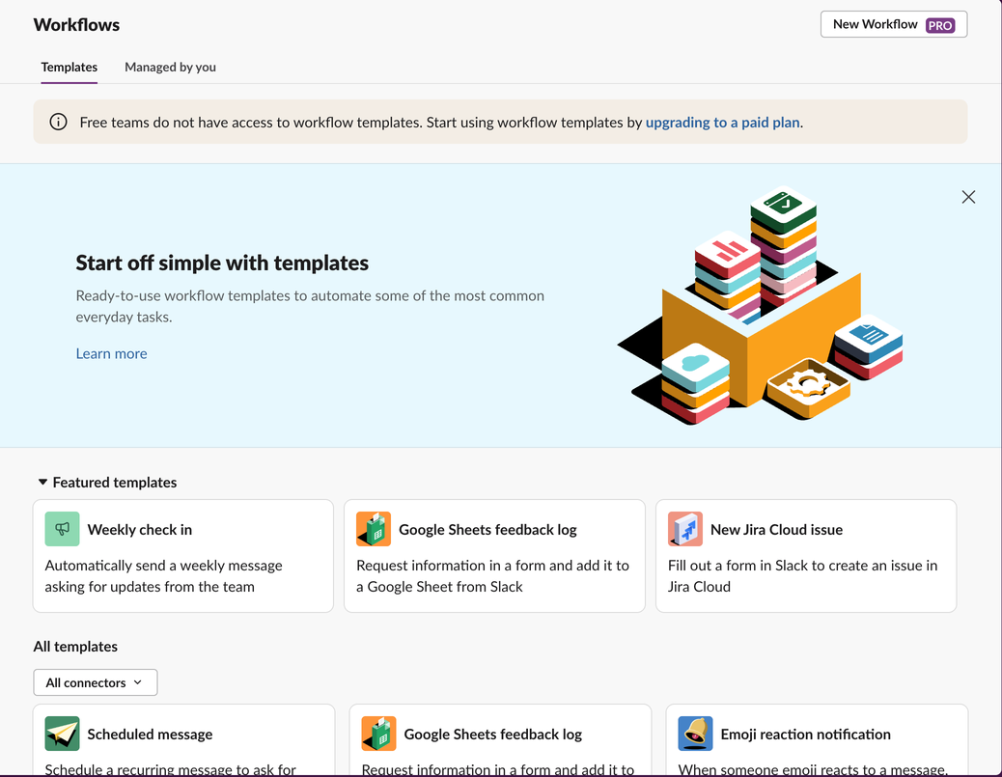Switch to the Managed by you tab

coord(170,68)
